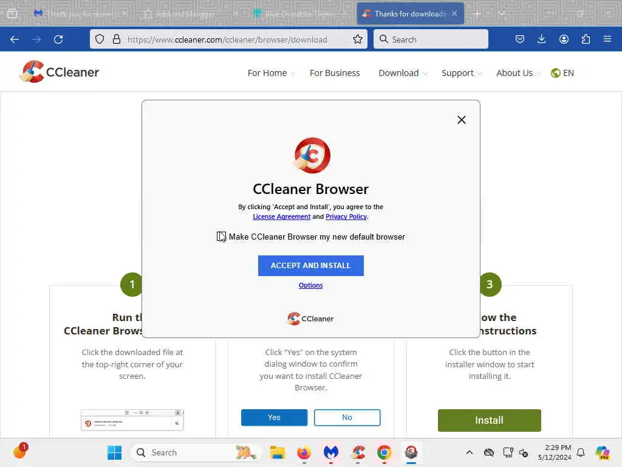The height and width of the screenshot is (467, 622).
Task: Open the clock showing 2:29 PM
Action: 554,452
